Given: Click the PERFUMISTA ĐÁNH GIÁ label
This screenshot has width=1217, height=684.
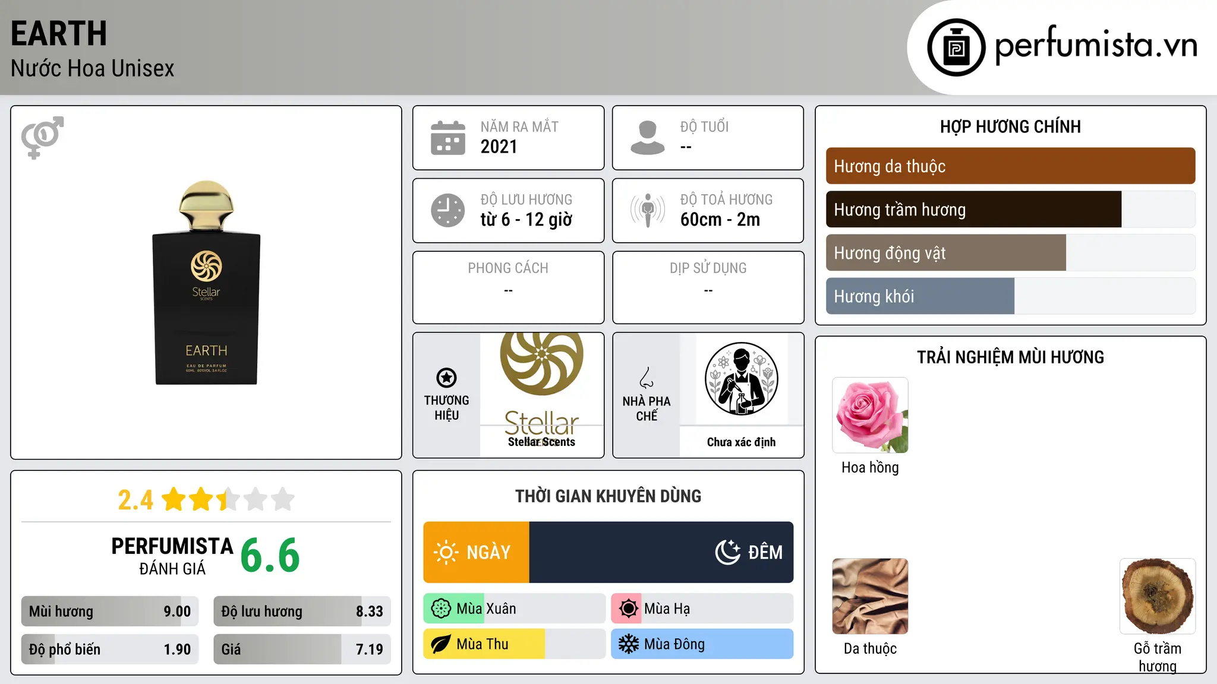Looking at the screenshot, I should (x=172, y=556).
